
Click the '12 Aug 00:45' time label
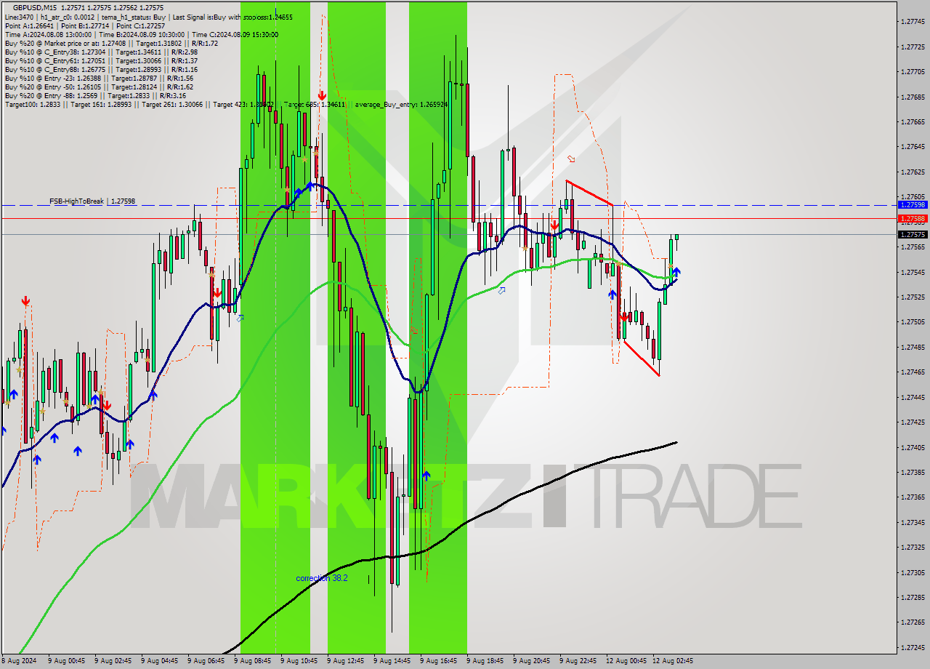[x=626, y=661]
